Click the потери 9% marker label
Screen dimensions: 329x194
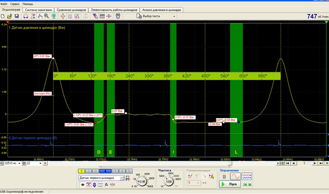click(x=43, y=94)
